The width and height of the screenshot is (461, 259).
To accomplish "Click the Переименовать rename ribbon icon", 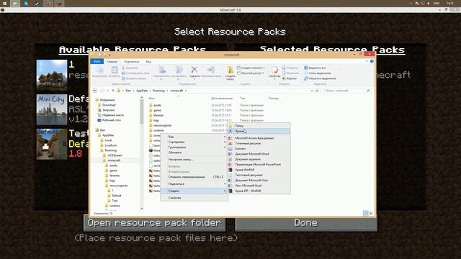I will click(x=211, y=72).
